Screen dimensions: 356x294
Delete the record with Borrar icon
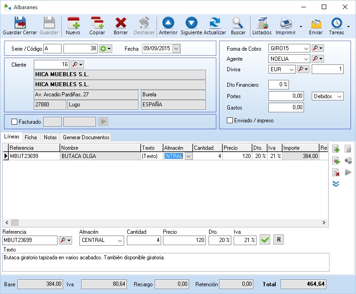120,26
